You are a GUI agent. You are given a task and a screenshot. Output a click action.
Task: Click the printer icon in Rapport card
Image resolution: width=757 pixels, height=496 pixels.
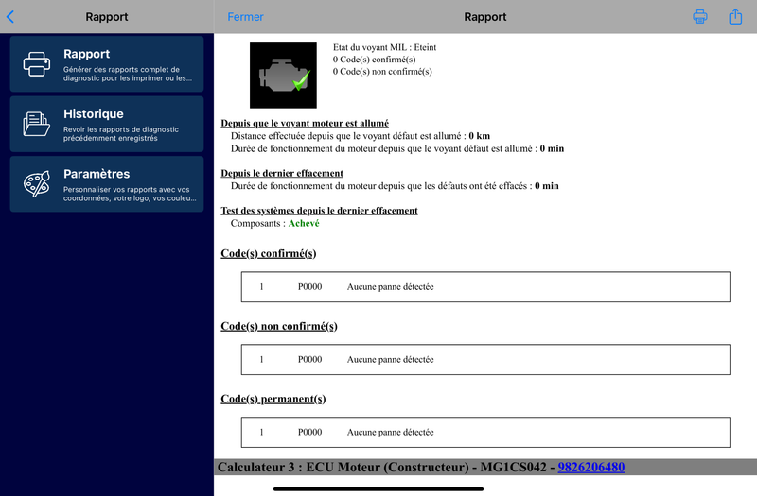[x=37, y=64]
